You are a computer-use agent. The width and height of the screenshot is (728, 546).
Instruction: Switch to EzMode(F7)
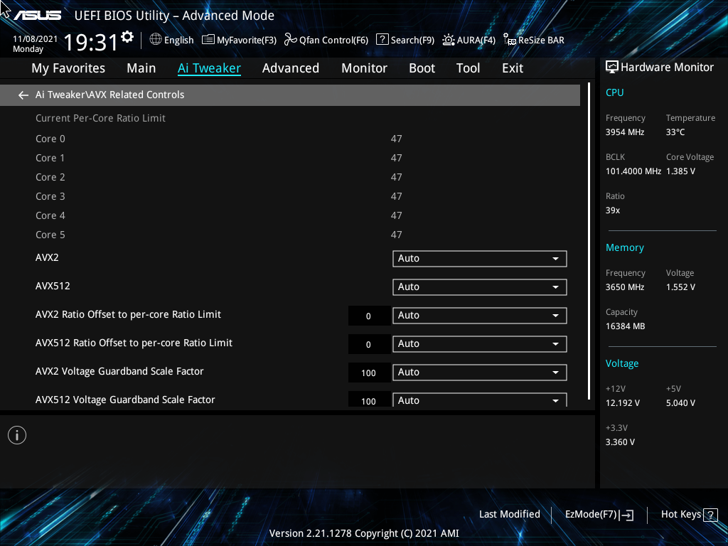599,515
